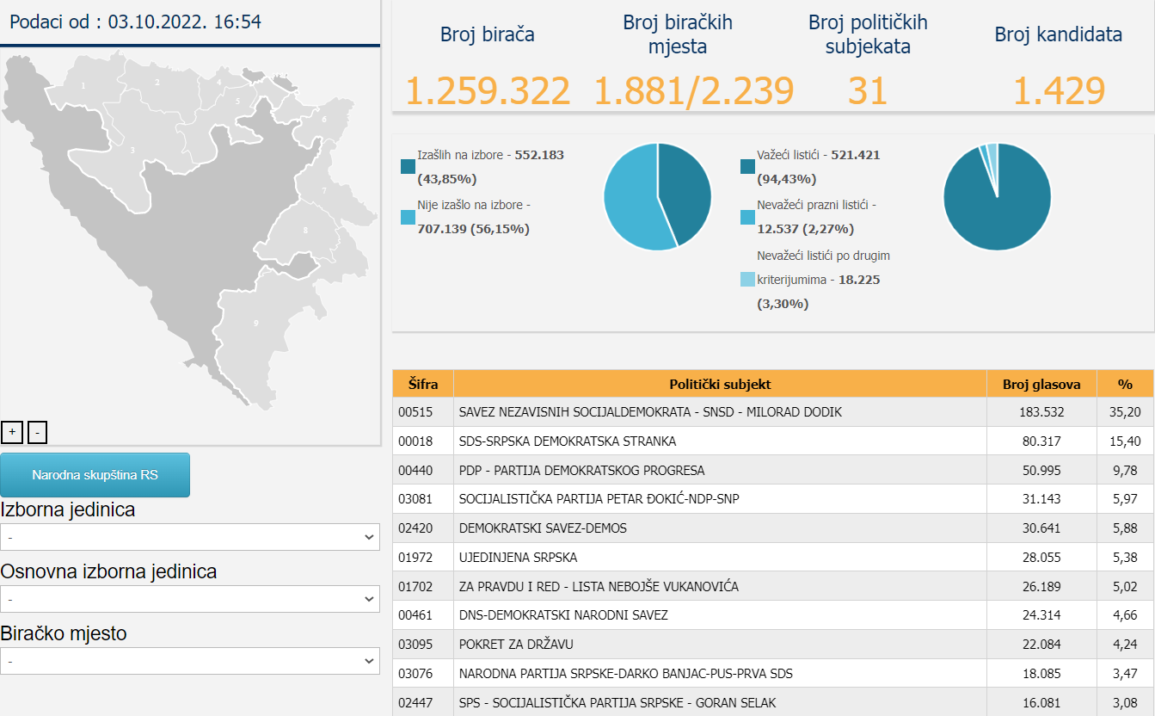Click the Nevažeći prazni listići legend swatch
Image resolution: width=1155 pixels, height=716 pixels.
coord(747,217)
